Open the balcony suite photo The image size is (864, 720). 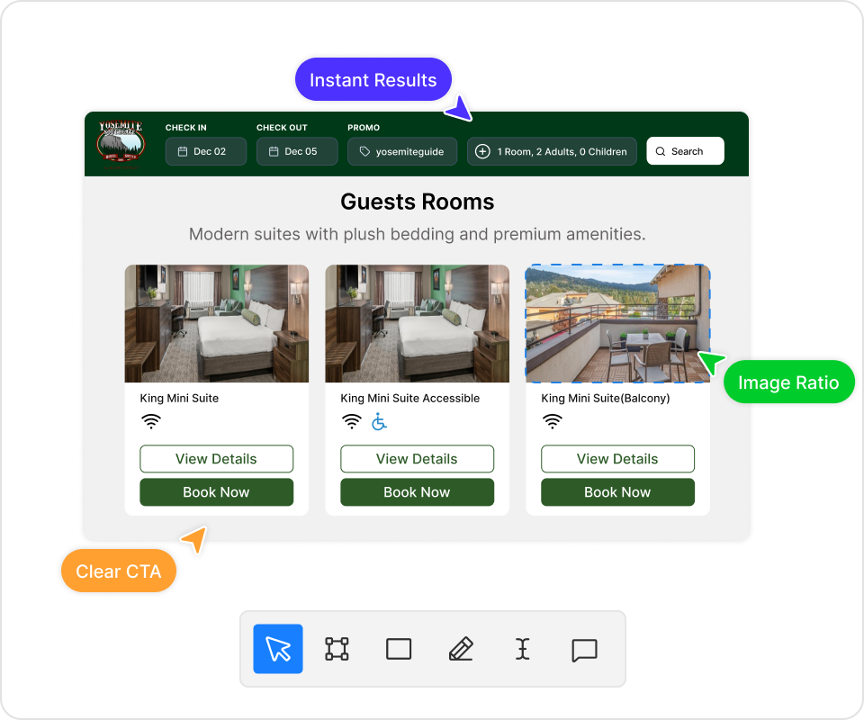(617, 323)
